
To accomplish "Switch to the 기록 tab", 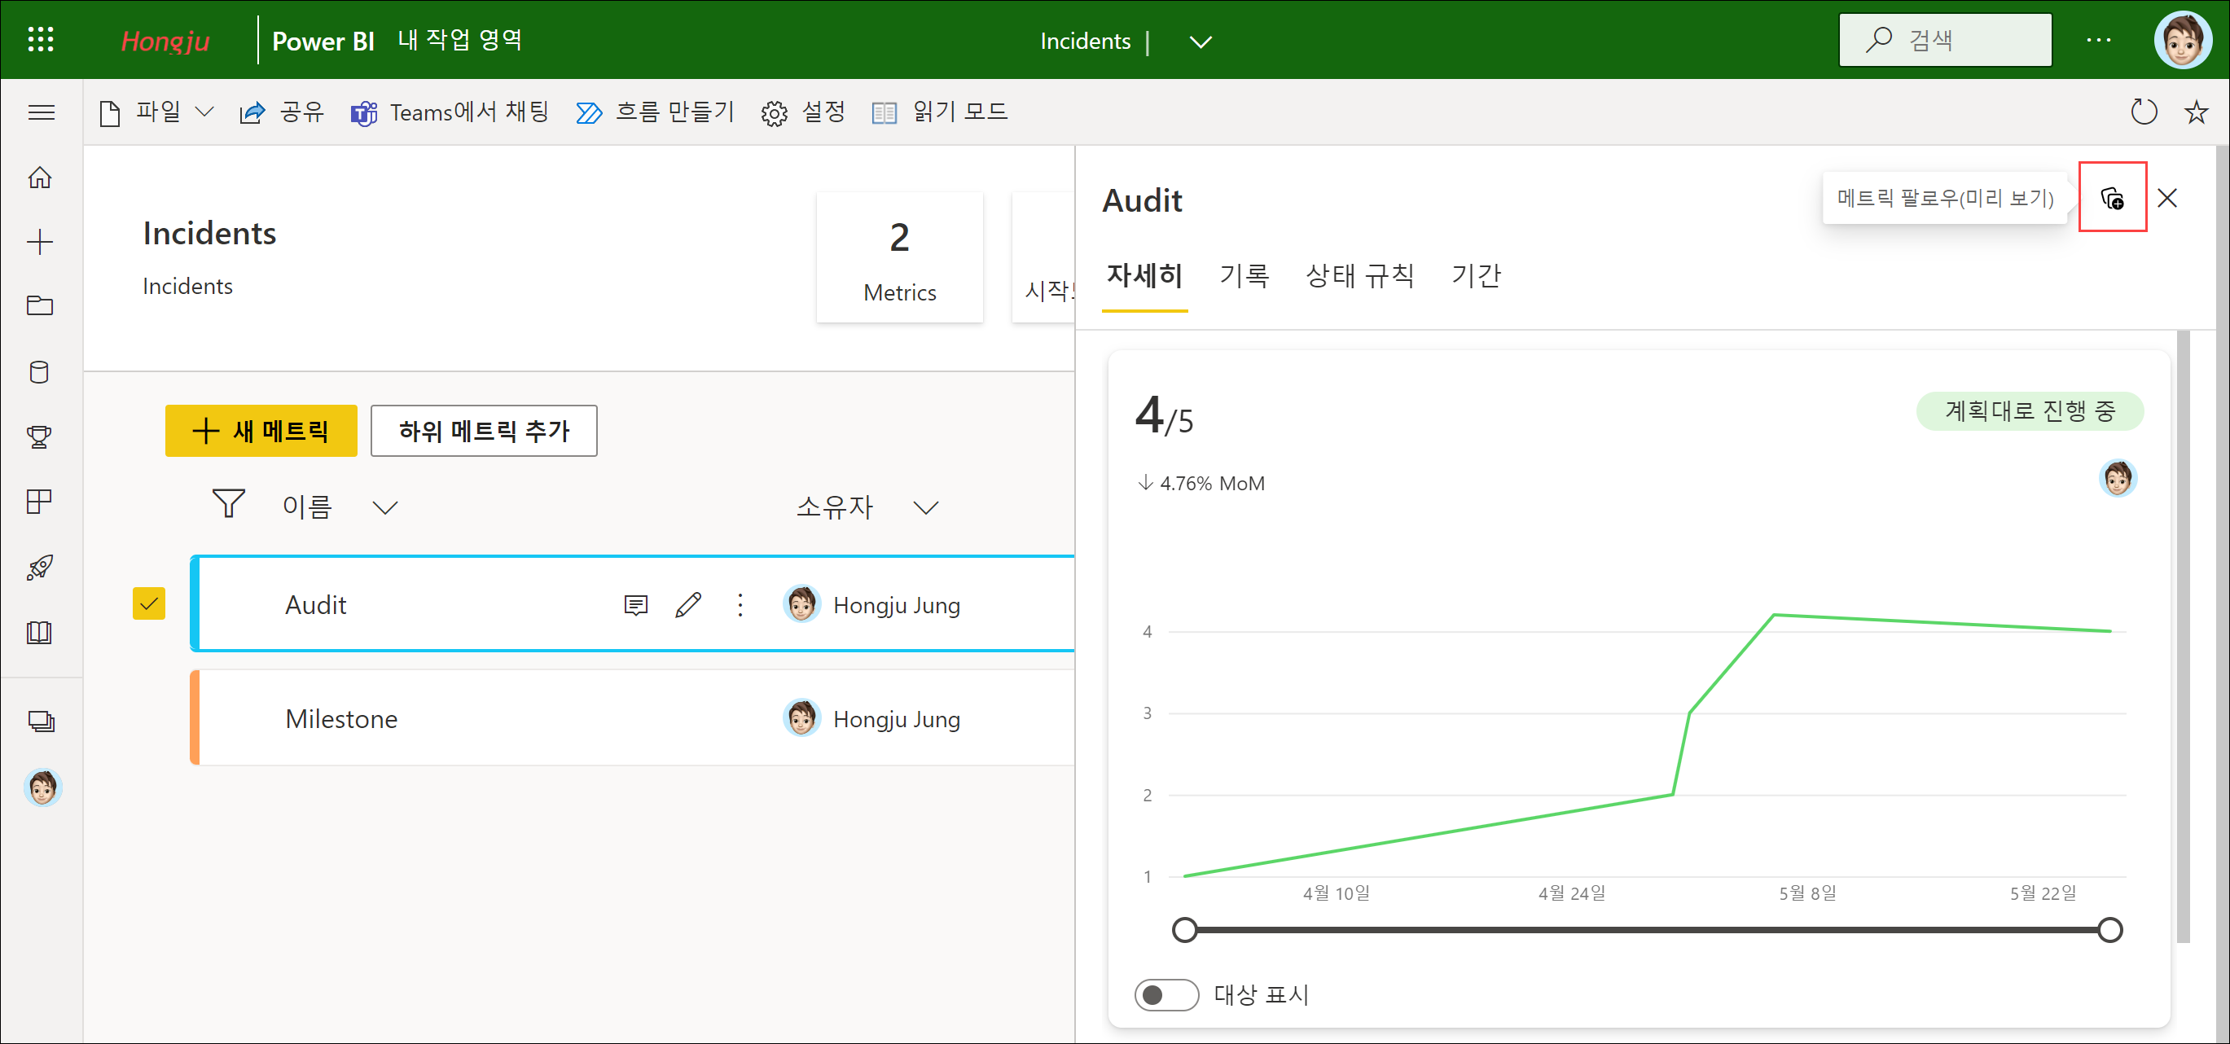I will (1244, 276).
